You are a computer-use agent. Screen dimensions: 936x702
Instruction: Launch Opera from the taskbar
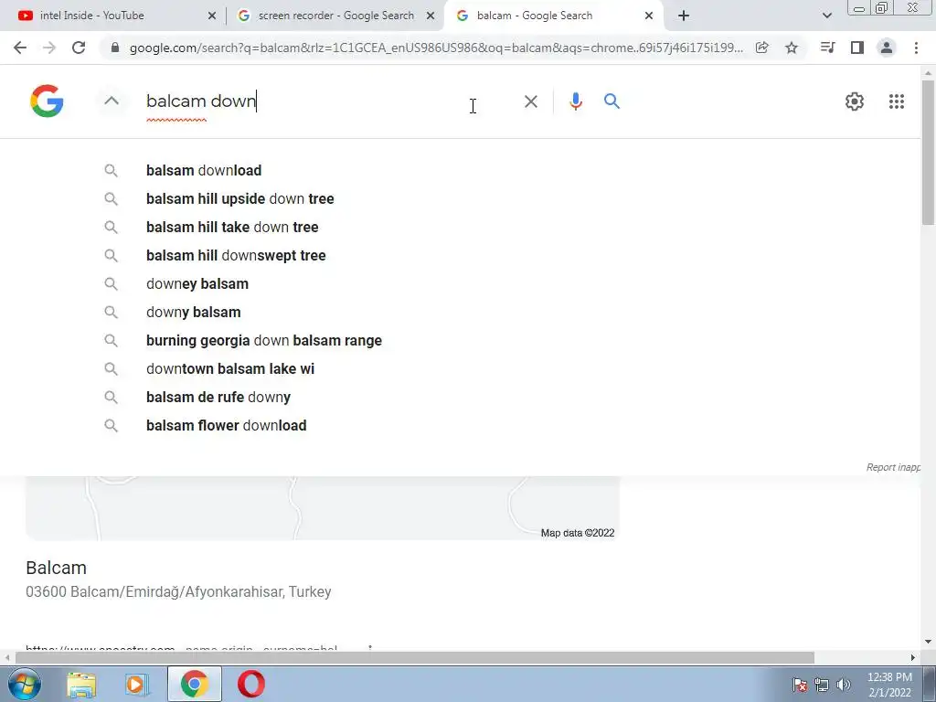point(251,684)
